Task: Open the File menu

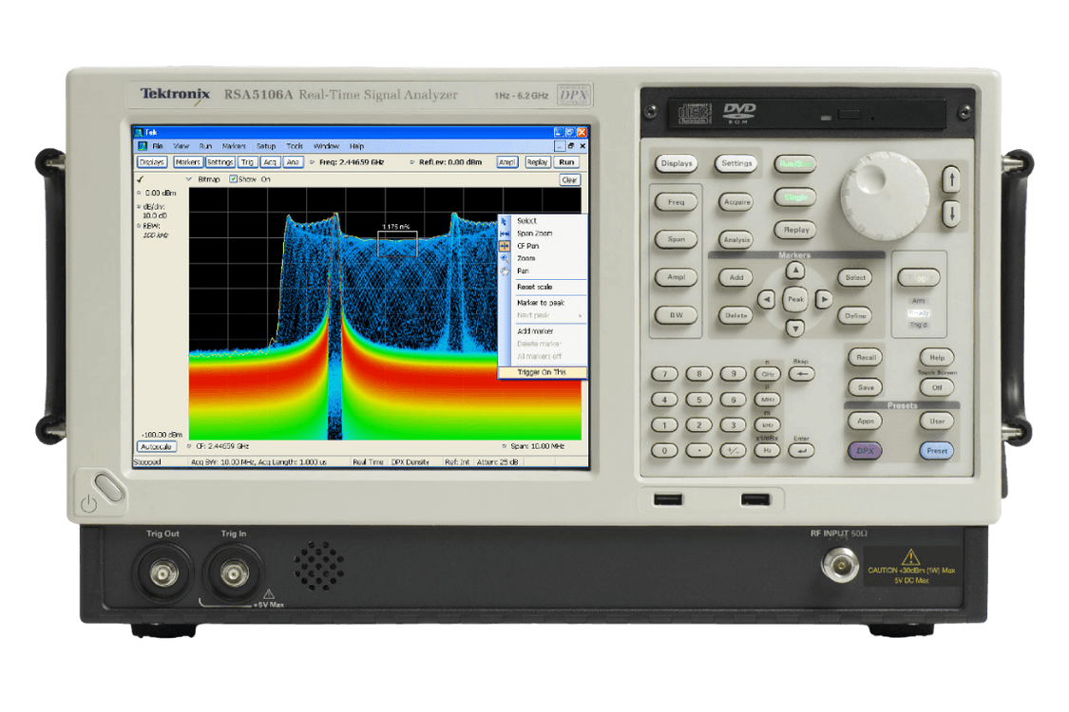Action: click(x=158, y=146)
